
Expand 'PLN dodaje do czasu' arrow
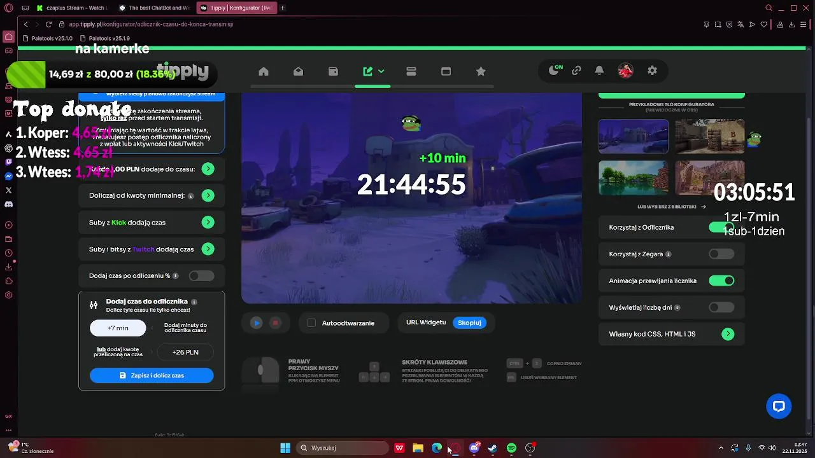pyautogui.click(x=208, y=169)
